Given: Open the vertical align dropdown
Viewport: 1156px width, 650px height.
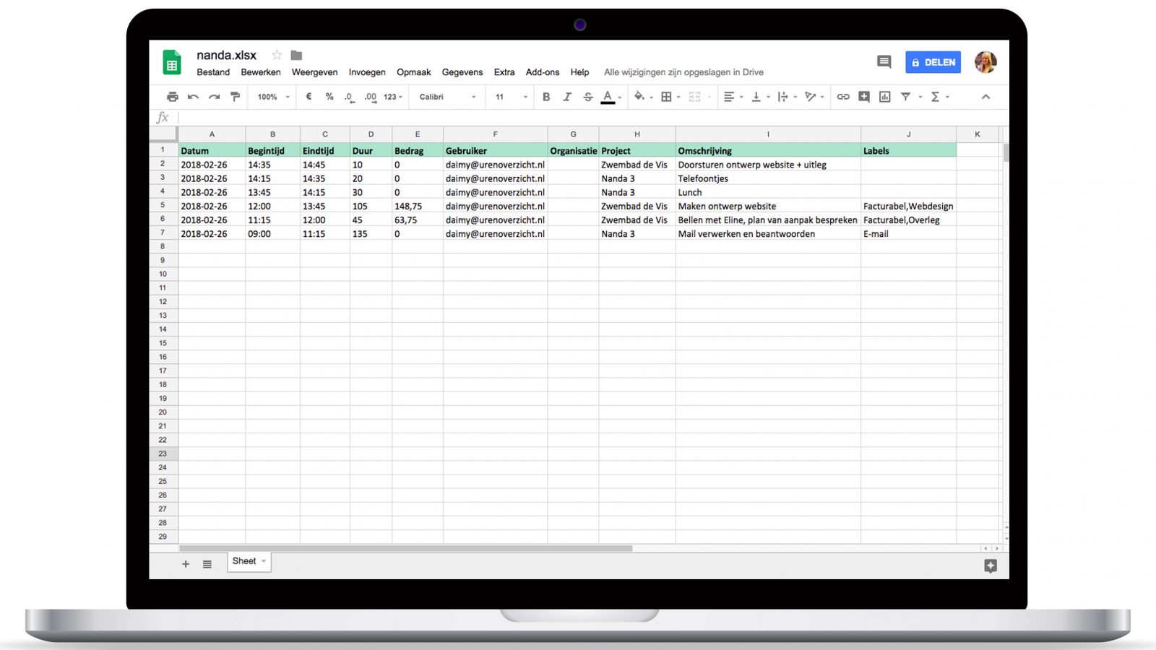Looking at the screenshot, I should pos(760,97).
